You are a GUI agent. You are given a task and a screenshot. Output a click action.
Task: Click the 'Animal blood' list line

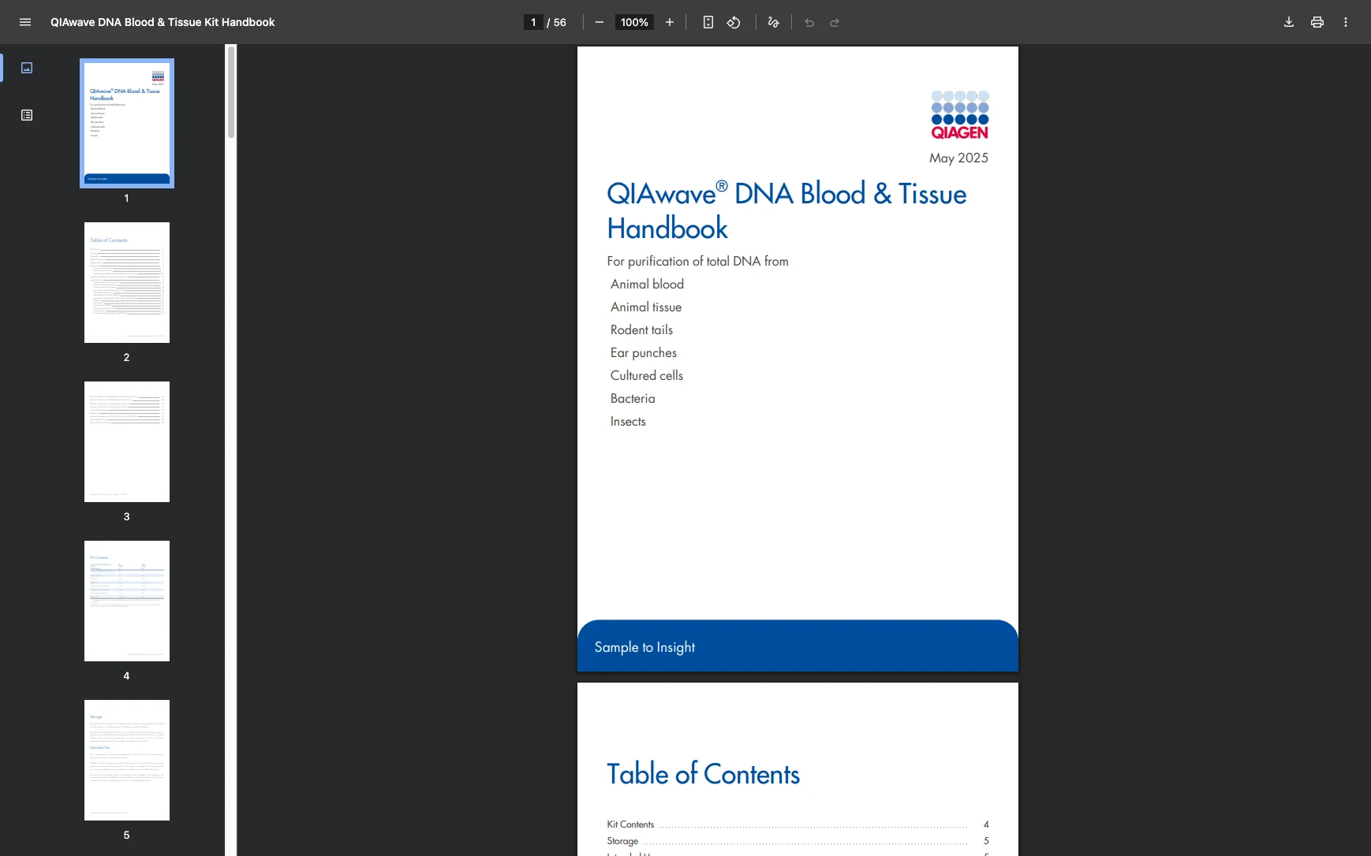(x=647, y=284)
